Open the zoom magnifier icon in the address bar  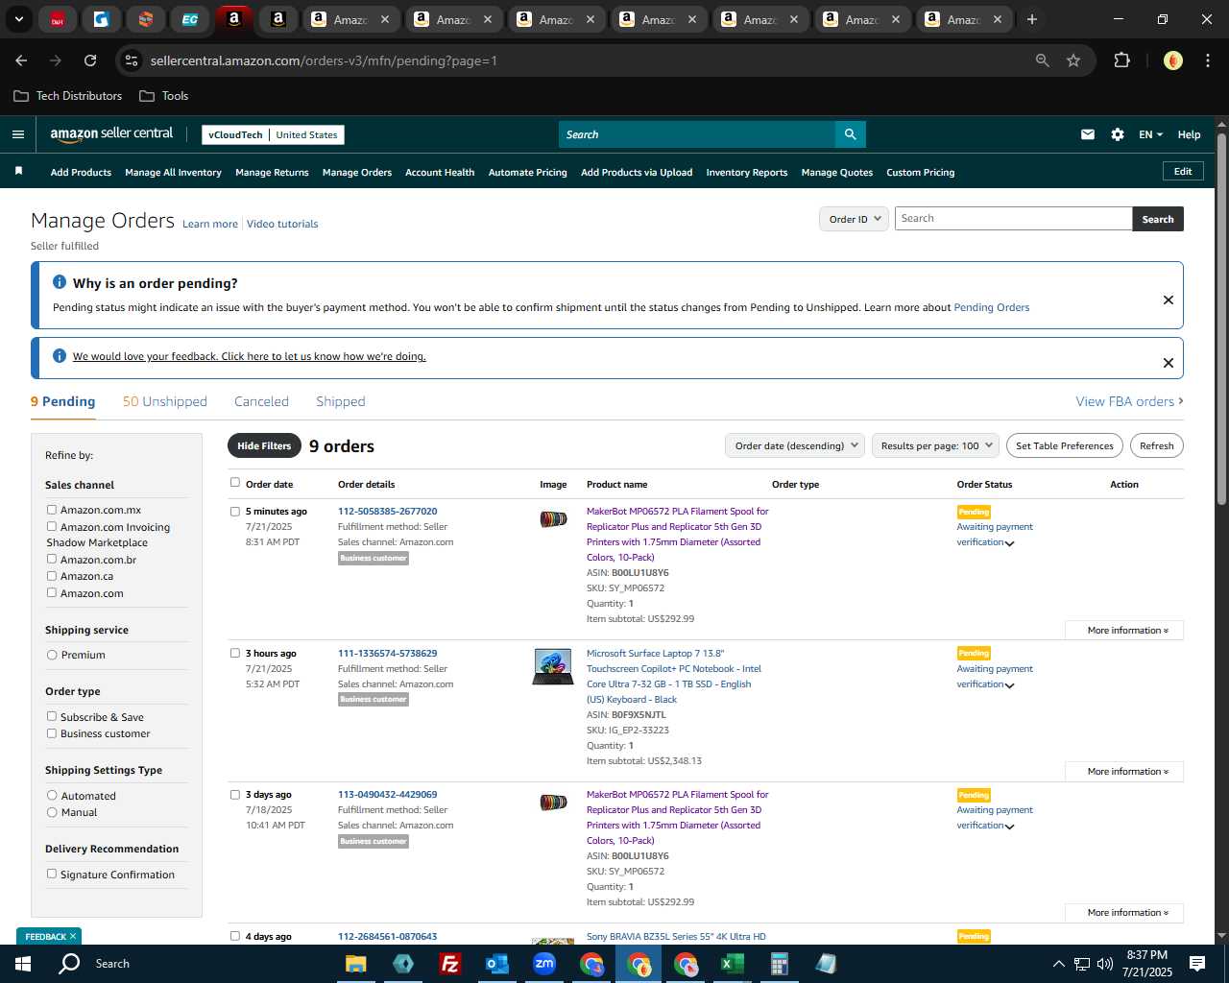click(1043, 60)
